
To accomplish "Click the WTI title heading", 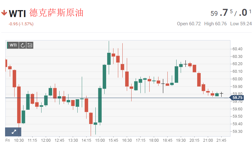I will (x=17, y=14).
